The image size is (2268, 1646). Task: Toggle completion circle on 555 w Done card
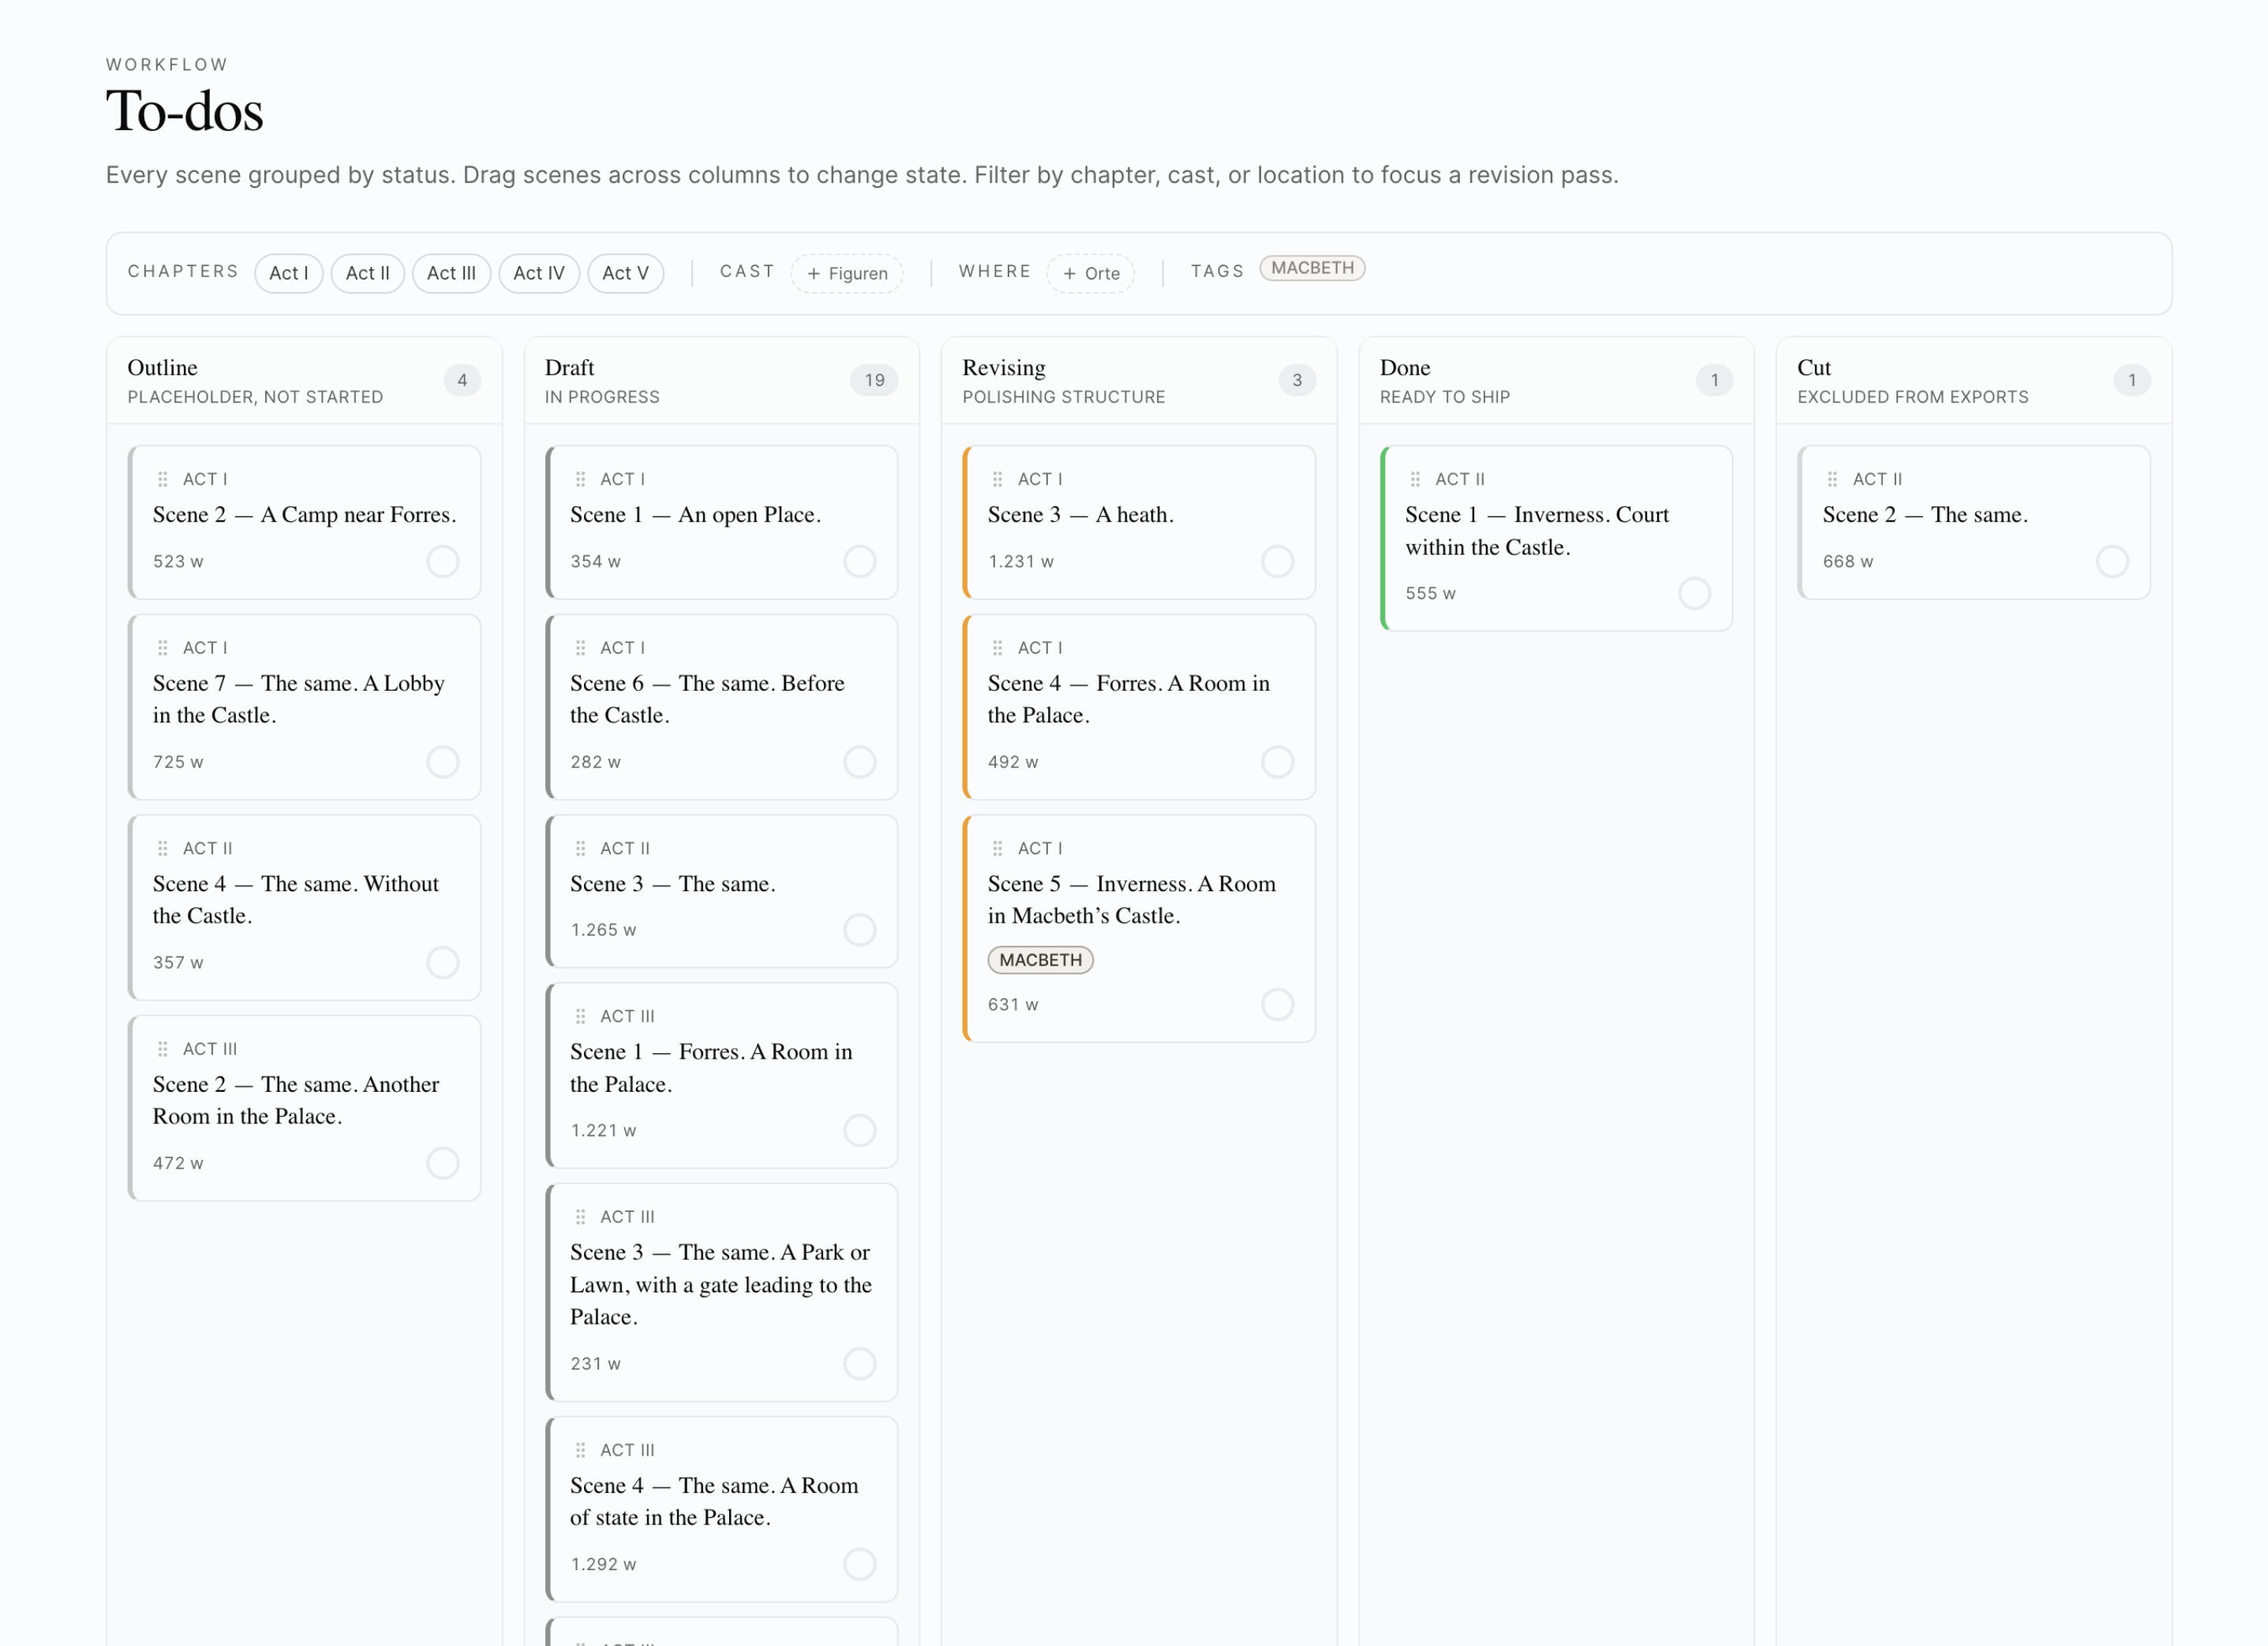[1694, 594]
